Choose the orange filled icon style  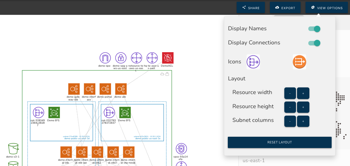click(299, 62)
